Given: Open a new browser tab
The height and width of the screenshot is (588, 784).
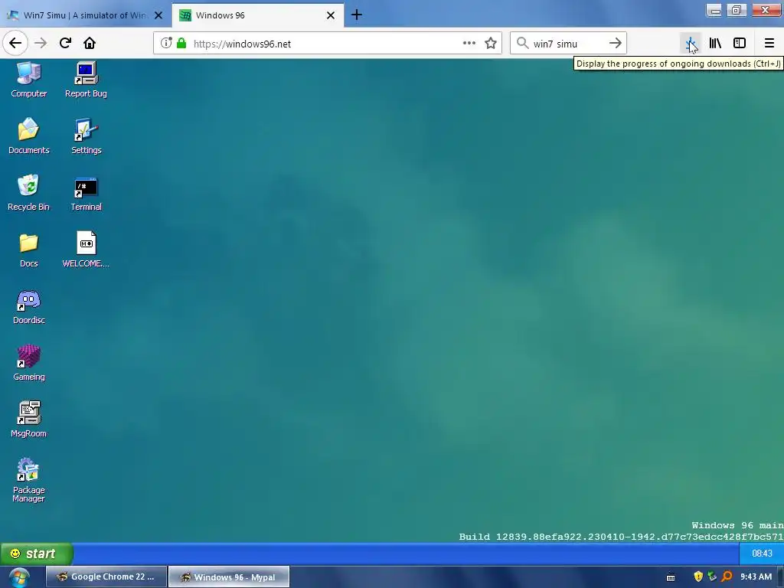Looking at the screenshot, I should pyautogui.click(x=357, y=15).
